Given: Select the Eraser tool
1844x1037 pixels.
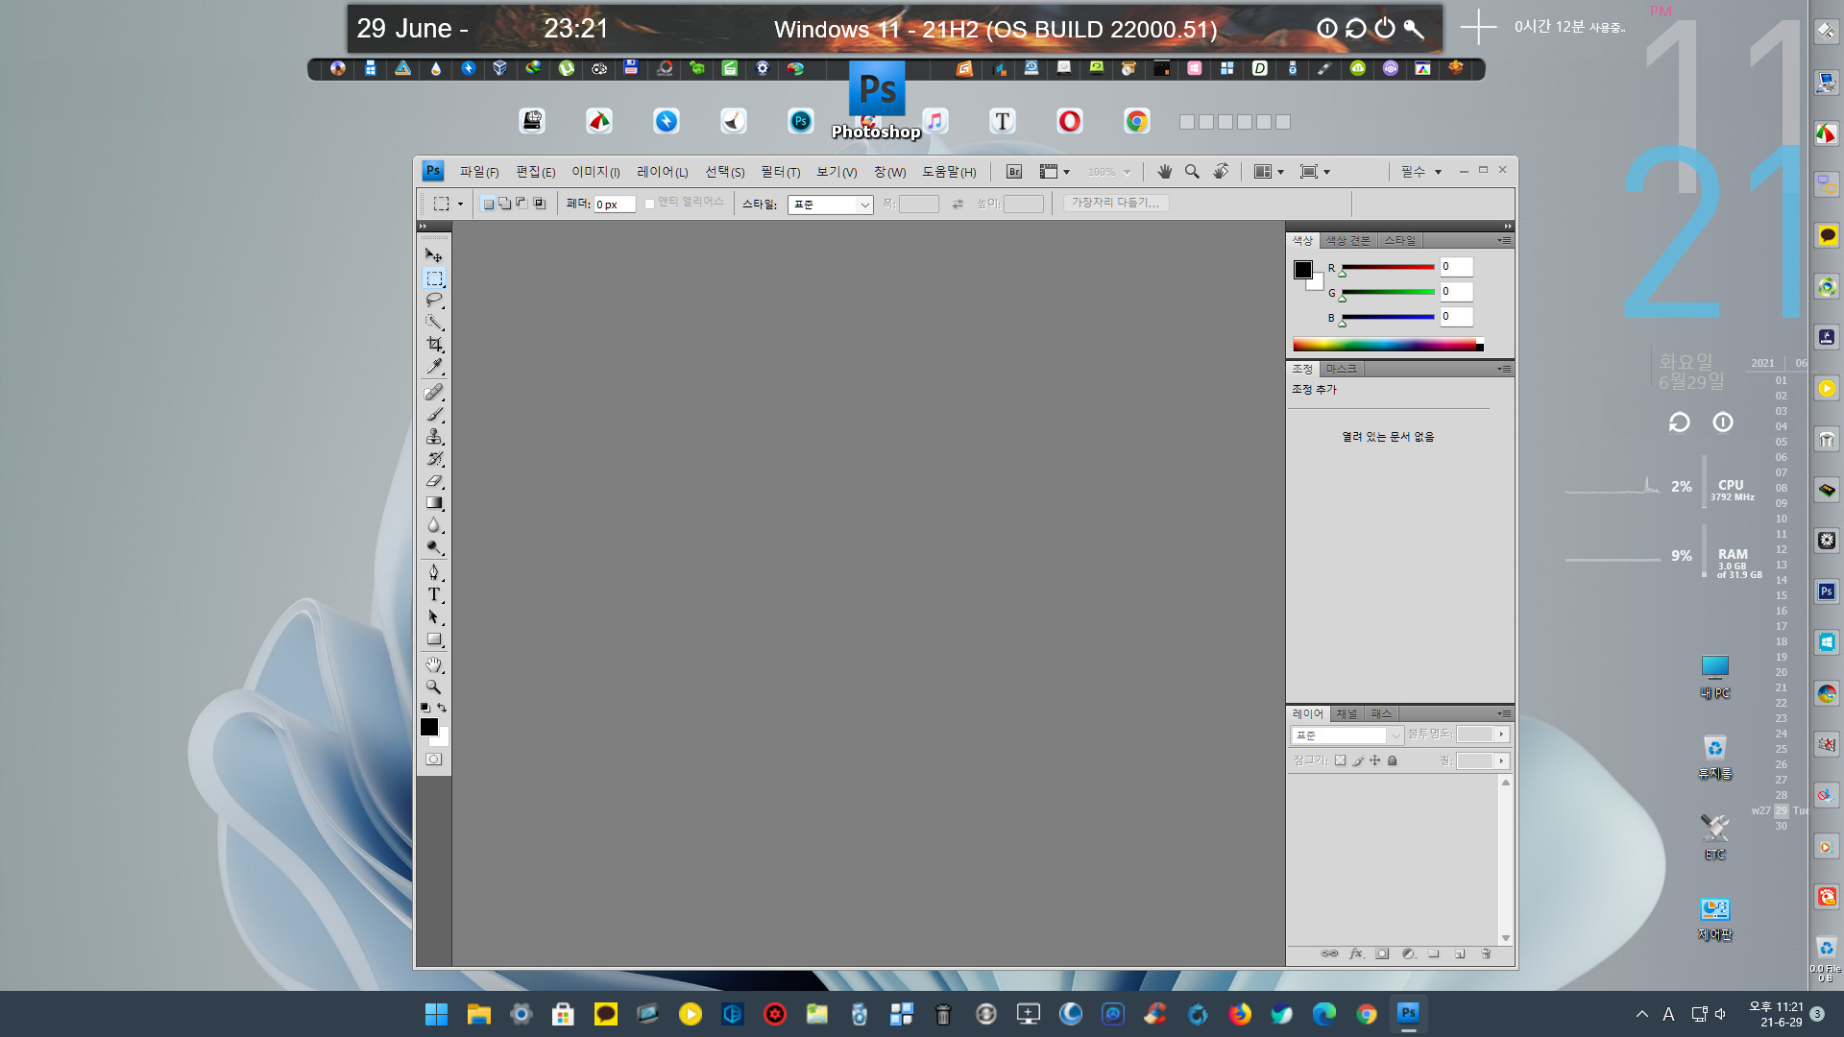Looking at the screenshot, I should point(434,481).
